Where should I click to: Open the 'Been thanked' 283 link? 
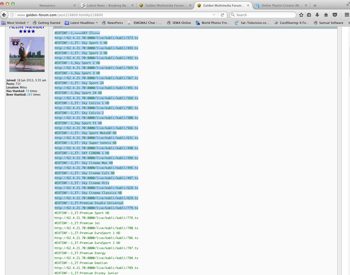[x=29, y=95]
